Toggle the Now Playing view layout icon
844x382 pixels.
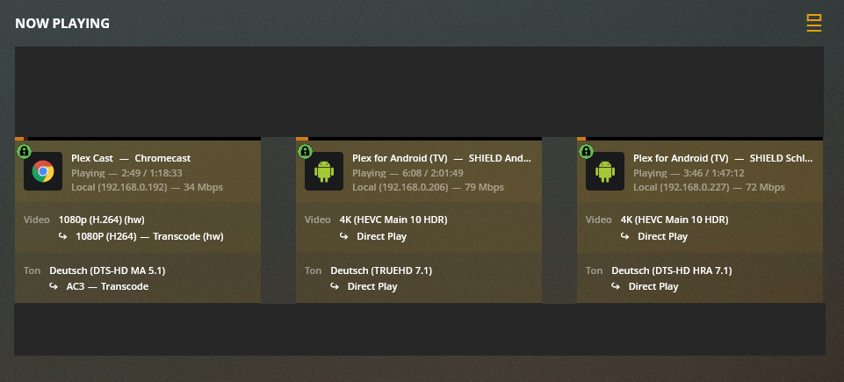(x=814, y=23)
